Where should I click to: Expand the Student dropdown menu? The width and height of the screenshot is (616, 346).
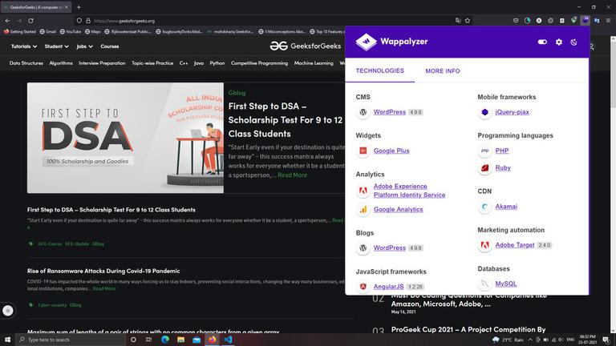point(57,46)
